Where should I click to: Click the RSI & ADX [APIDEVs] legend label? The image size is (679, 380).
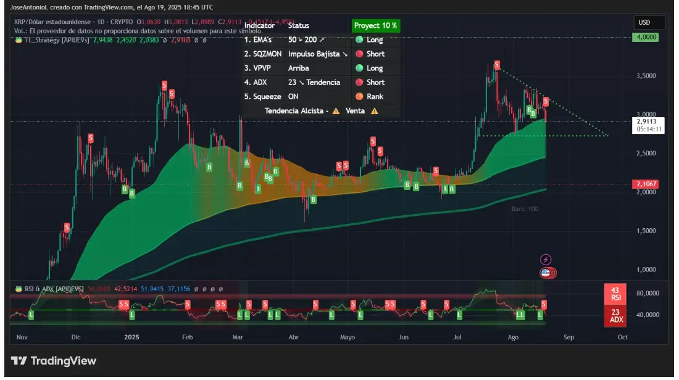[x=54, y=289]
